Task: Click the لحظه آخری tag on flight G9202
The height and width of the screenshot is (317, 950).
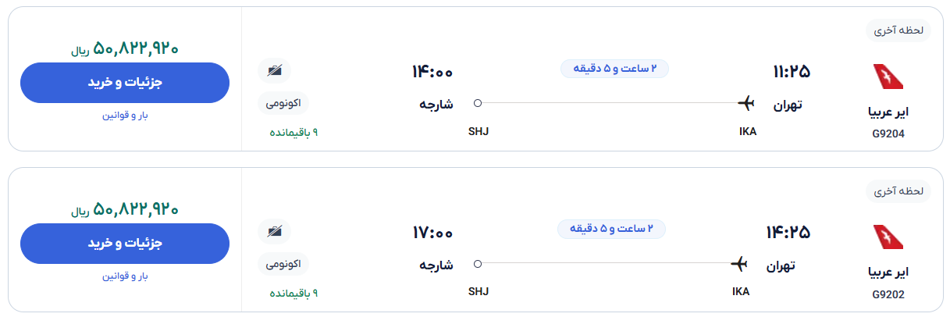Action: pyautogui.click(x=898, y=191)
